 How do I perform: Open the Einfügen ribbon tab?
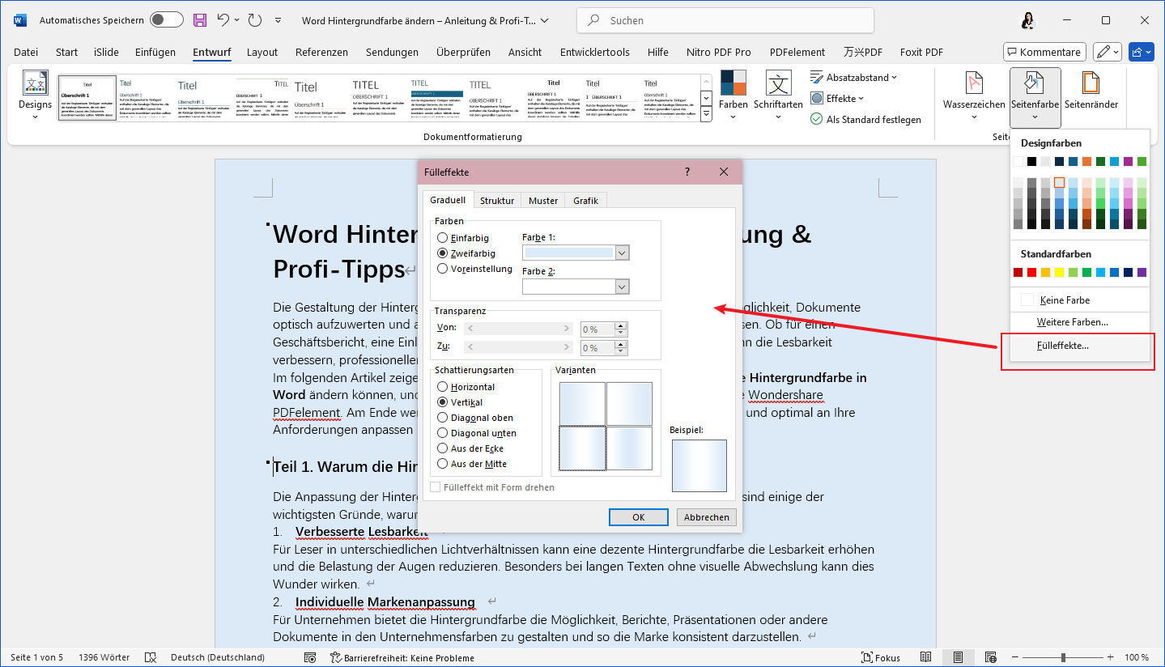pos(155,52)
